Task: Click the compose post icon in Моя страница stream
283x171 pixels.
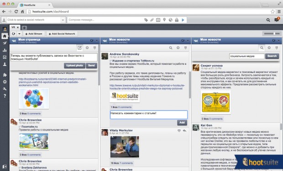Action: coord(79,48)
